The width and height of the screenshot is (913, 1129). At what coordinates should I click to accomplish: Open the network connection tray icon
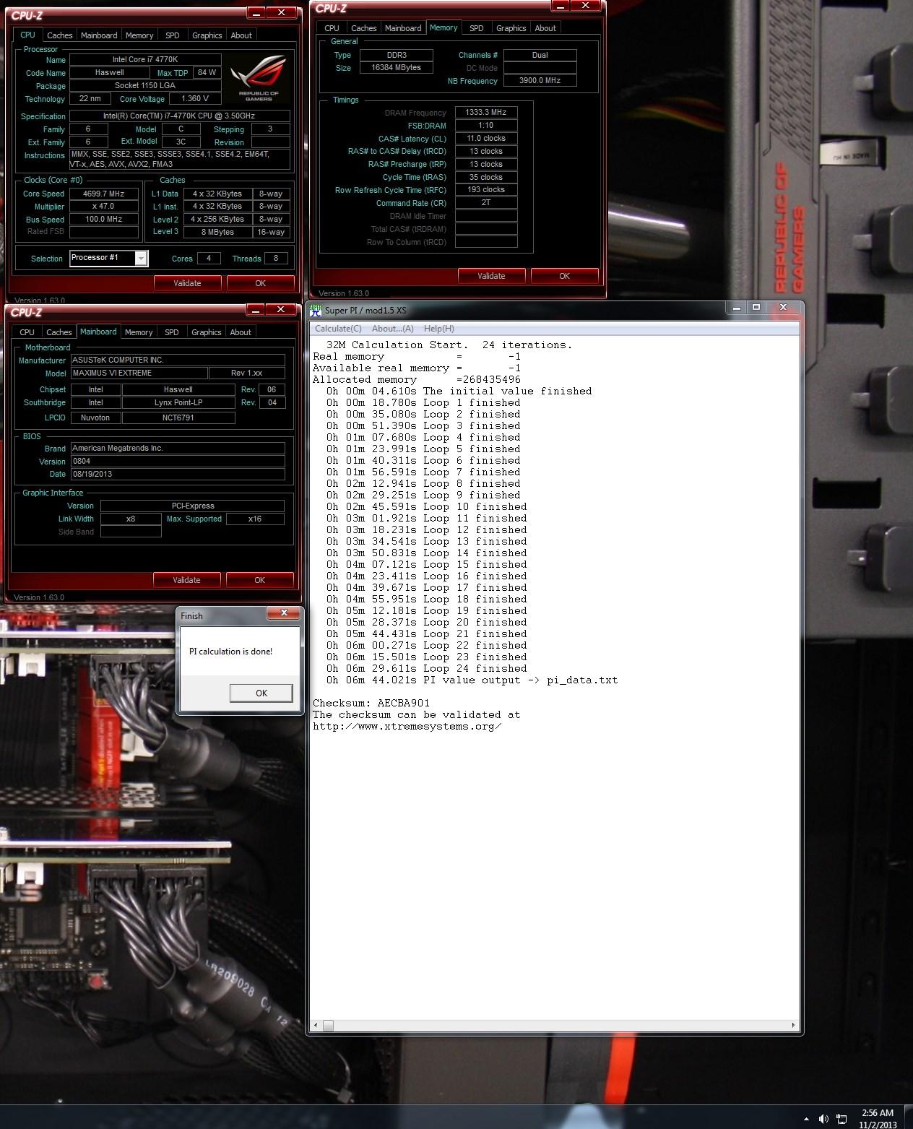841,1119
